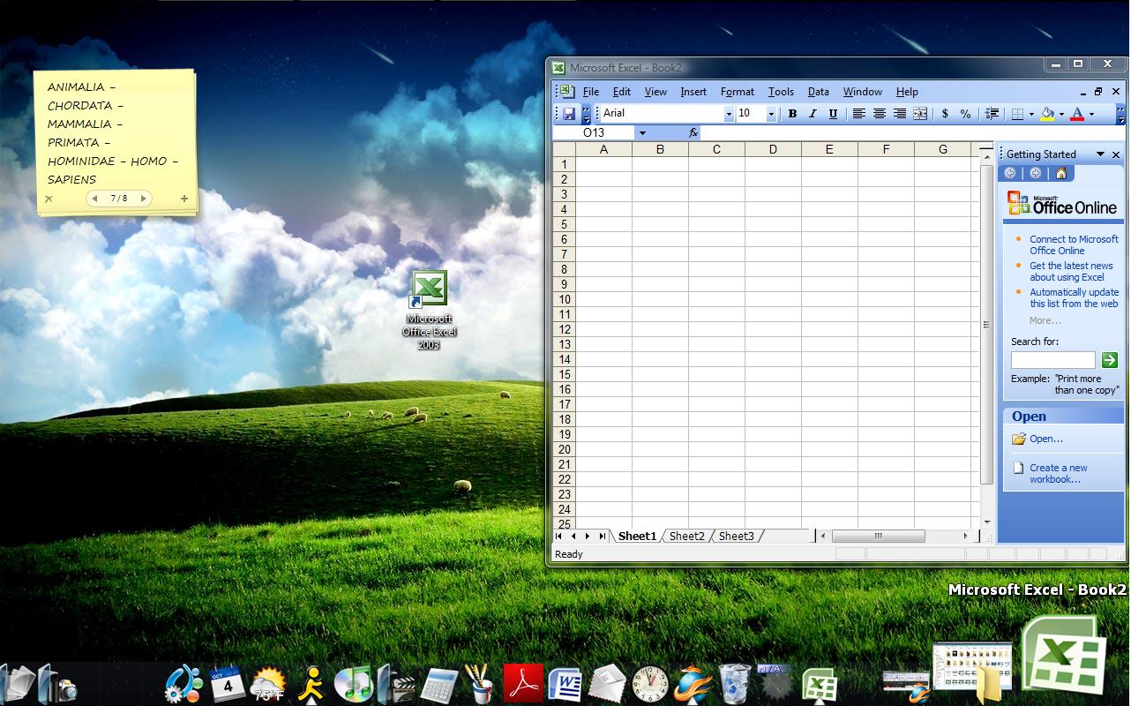Screen dimensions: 1131x706
Task: Open Recycle Bin icon in dock
Action: pos(735,684)
